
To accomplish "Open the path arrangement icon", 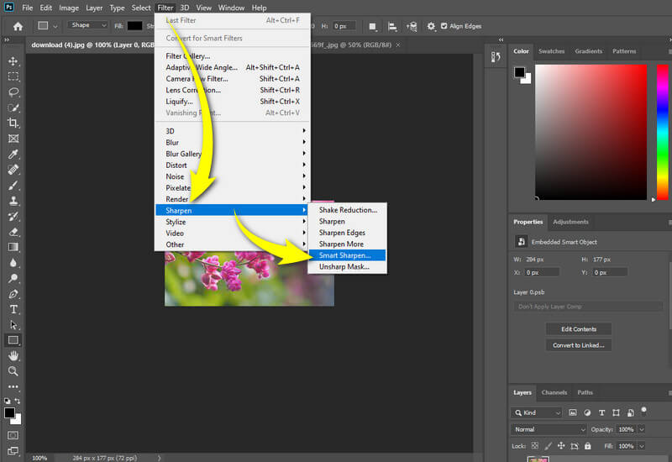I will tap(412, 27).
